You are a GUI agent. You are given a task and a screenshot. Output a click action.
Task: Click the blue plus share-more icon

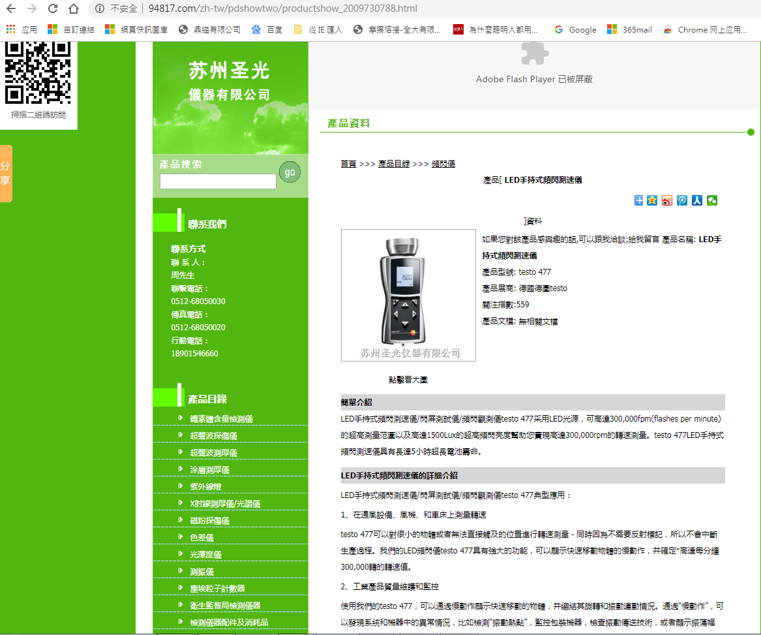(638, 200)
